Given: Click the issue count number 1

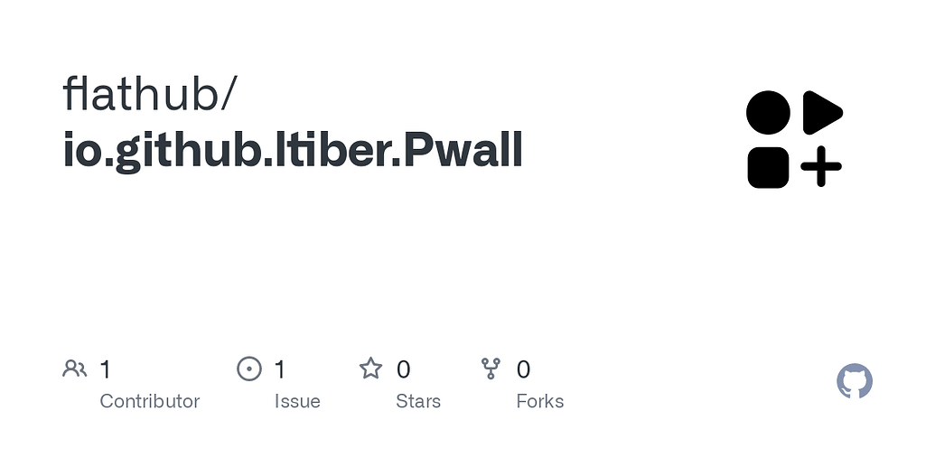Looking at the screenshot, I should [280, 369].
